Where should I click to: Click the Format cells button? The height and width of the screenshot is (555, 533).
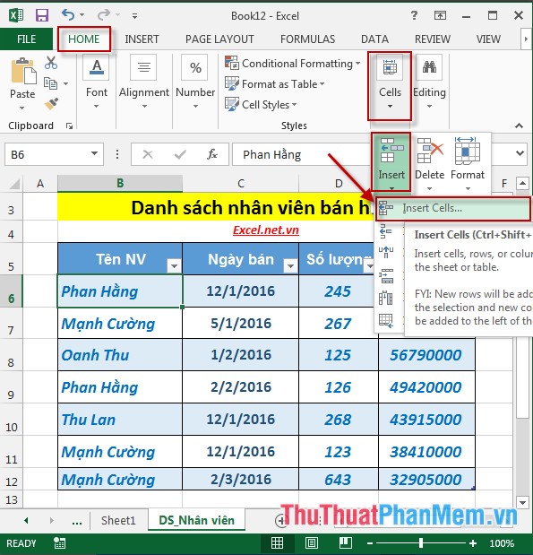[x=468, y=164]
